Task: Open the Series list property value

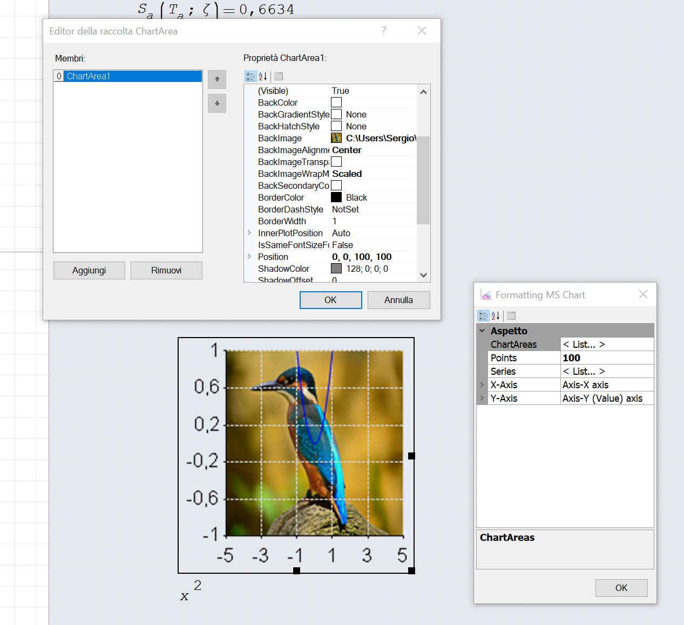Action: tap(607, 372)
